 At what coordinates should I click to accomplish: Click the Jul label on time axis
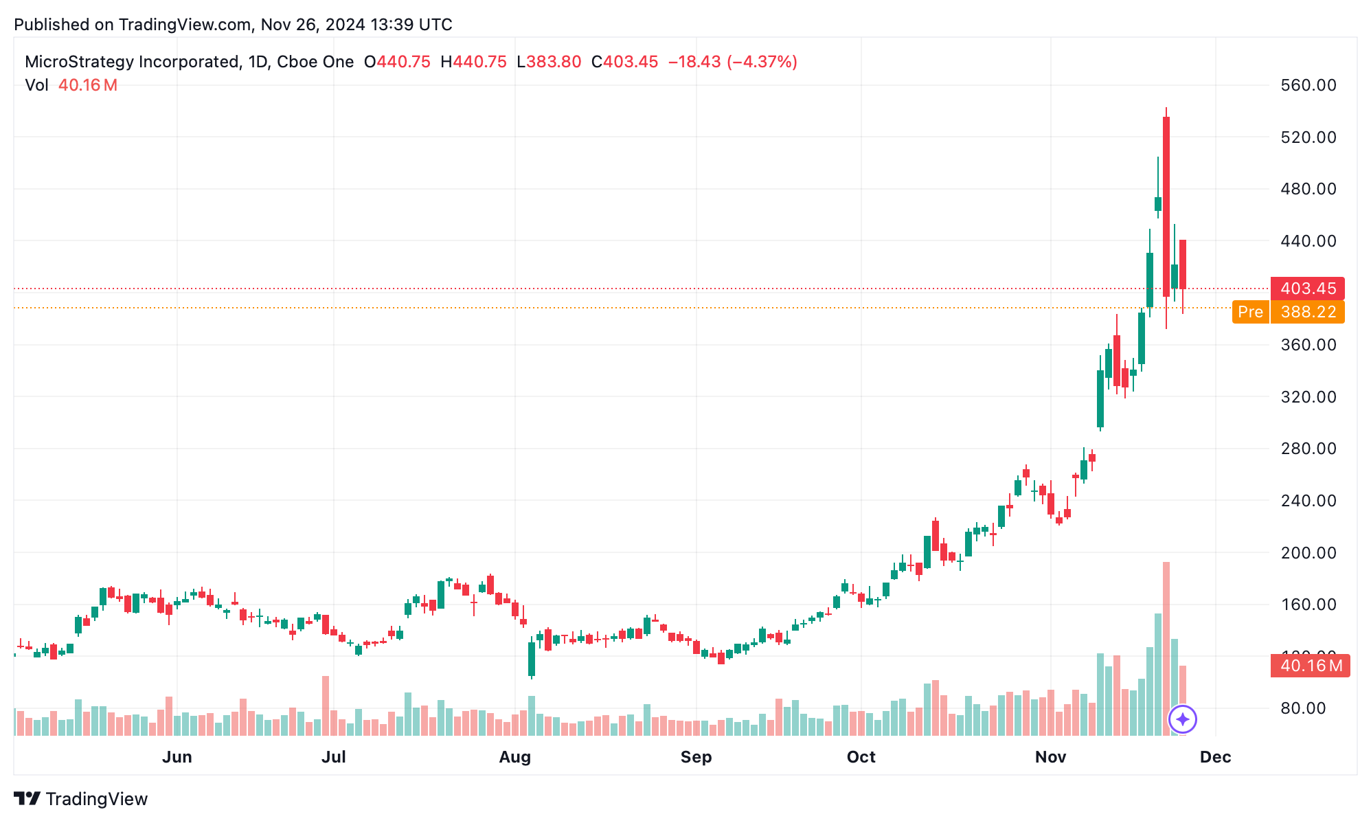[334, 757]
